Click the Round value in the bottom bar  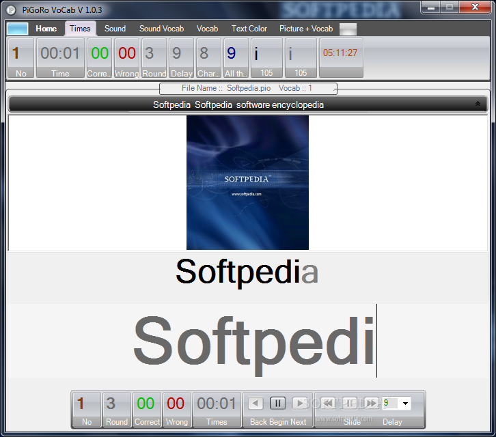point(117,410)
